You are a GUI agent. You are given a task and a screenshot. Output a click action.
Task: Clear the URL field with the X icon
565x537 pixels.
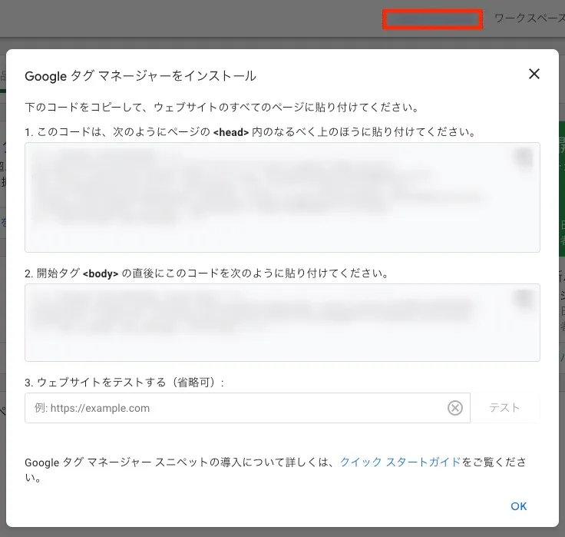454,408
